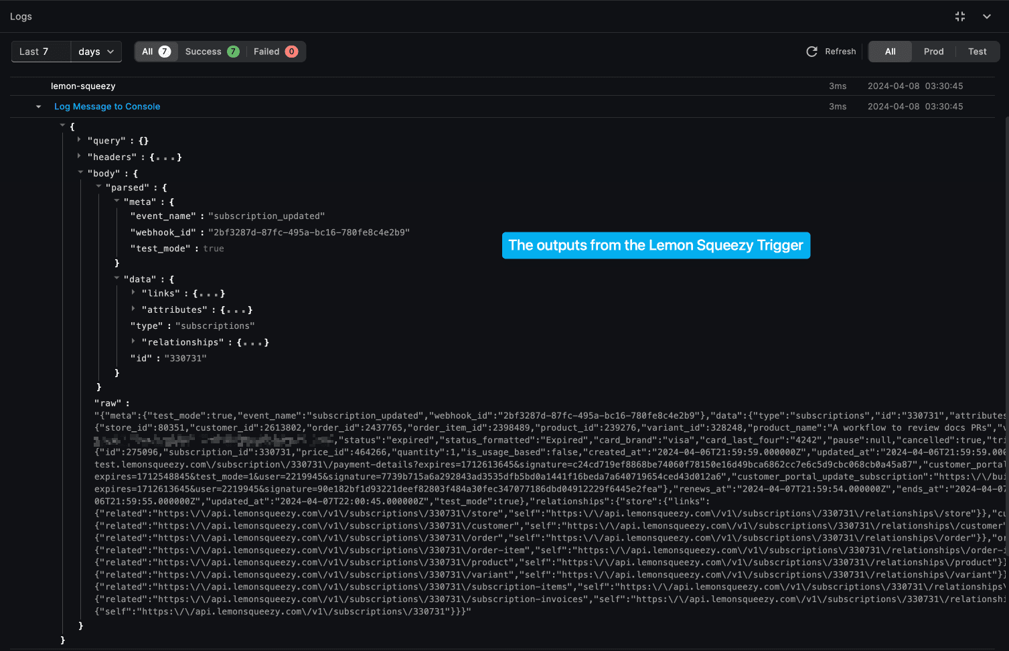Open the Log Message to Console link
The height and width of the screenshot is (651, 1009).
point(107,106)
